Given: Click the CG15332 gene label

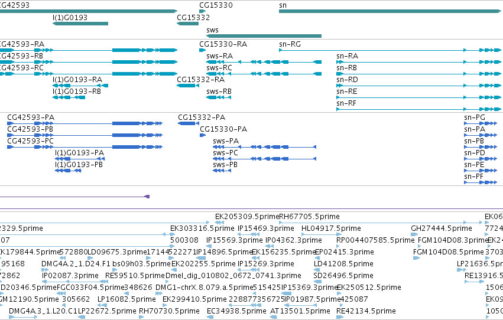Looking at the screenshot, I should pos(193,18).
